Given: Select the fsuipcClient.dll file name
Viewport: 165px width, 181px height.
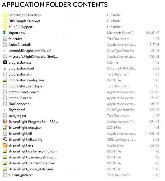Looking at the screenshot, I should (20, 45).
